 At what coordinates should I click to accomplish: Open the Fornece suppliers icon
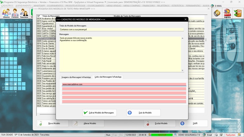[x=15, y=13]
